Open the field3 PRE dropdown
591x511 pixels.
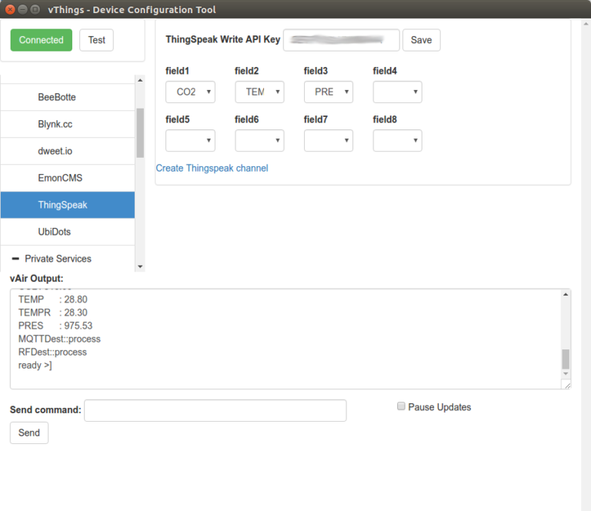329,92
